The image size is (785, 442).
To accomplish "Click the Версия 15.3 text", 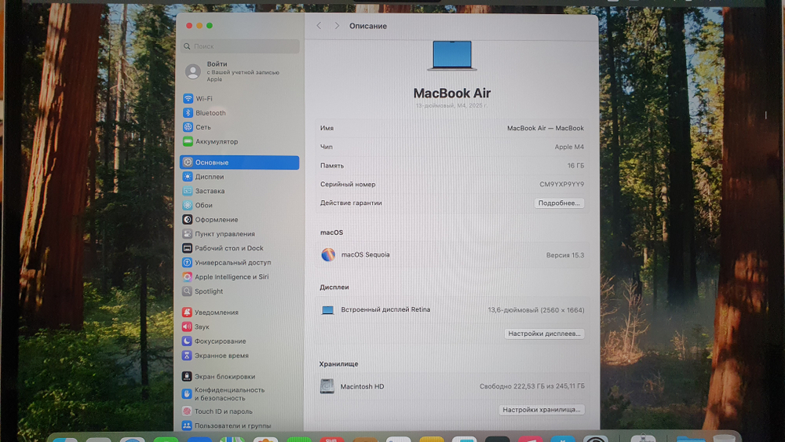I will [x=565, y=255].
